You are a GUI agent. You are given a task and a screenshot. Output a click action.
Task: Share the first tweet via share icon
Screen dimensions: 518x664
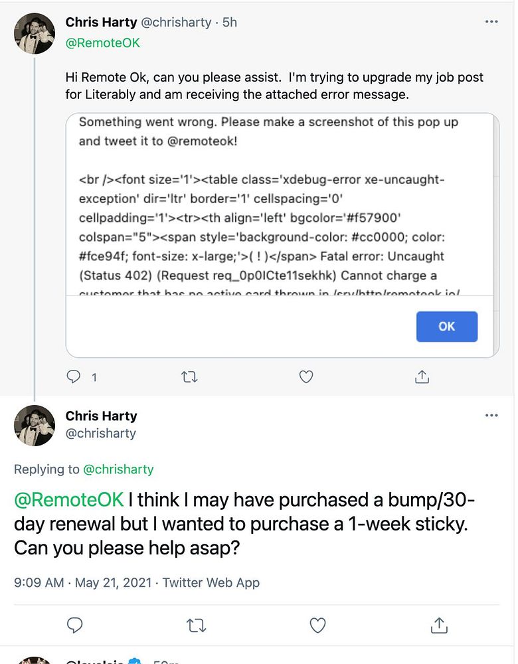click(422, 376)
